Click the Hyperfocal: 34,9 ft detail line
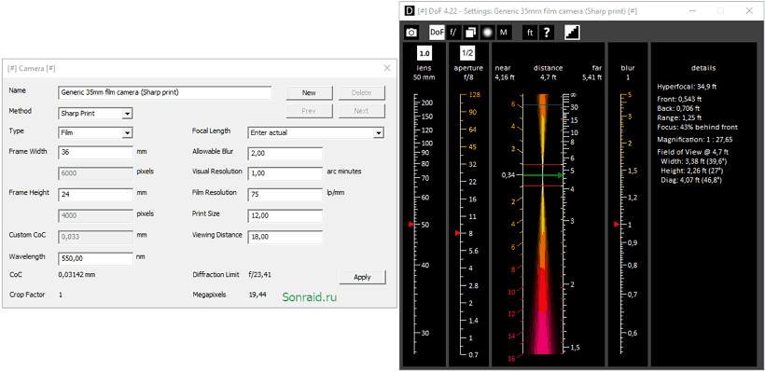 point(687,87)
